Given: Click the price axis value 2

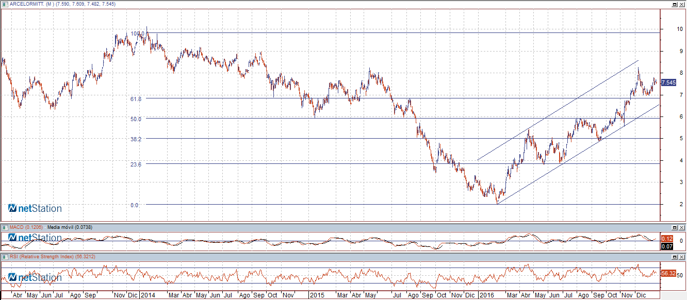Looking at the screenshot, I should pyautogui.click(x=680, y=205).
